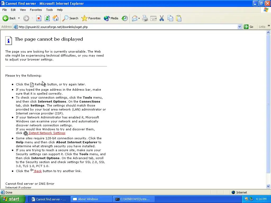Open the Back history dropdown arrow
Image resolution: width=271 pixels, height=203 pixels.
click(19, 18)
